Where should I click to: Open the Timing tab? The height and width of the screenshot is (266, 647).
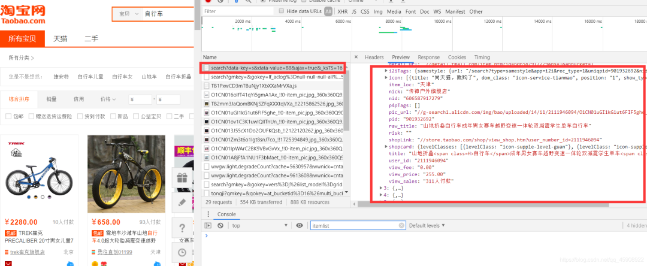click(x=482, y=58)
